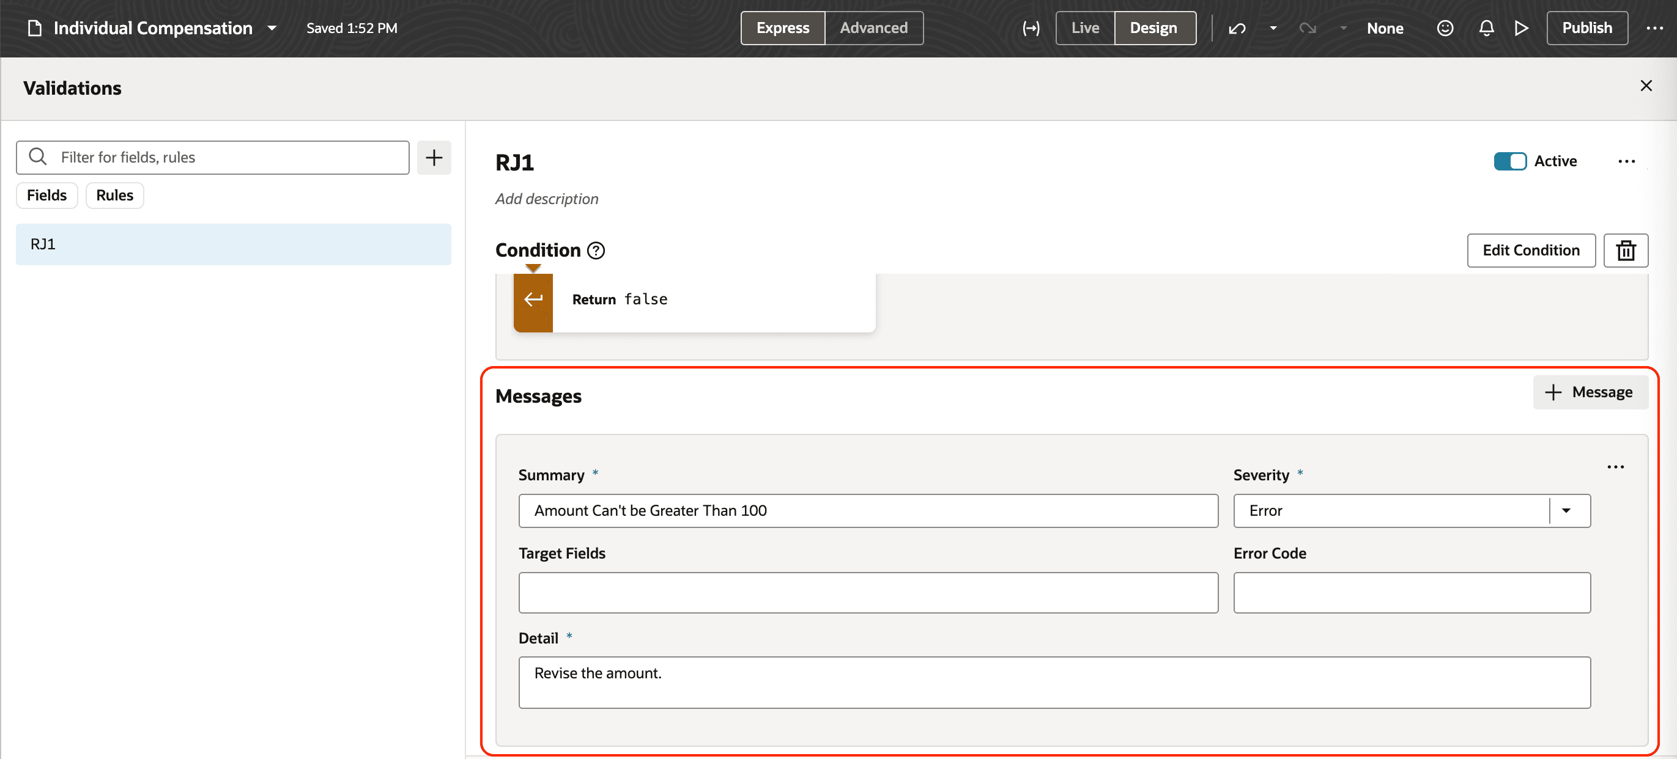The width and height of the screenshot is (1677, 759).
Task: Click the Edit Condition button
Action: [1531, 251]
